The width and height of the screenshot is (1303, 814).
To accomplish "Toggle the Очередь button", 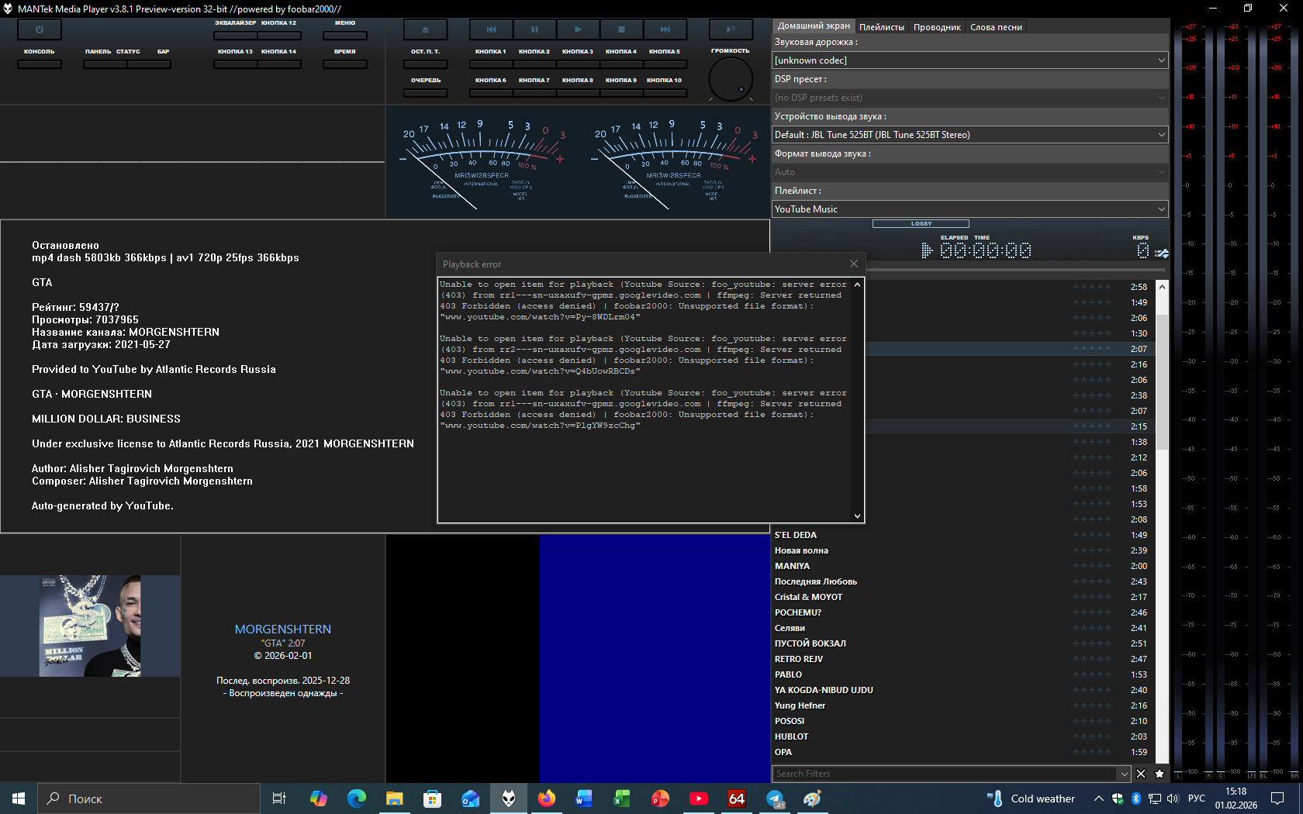I will click(425, 93).
